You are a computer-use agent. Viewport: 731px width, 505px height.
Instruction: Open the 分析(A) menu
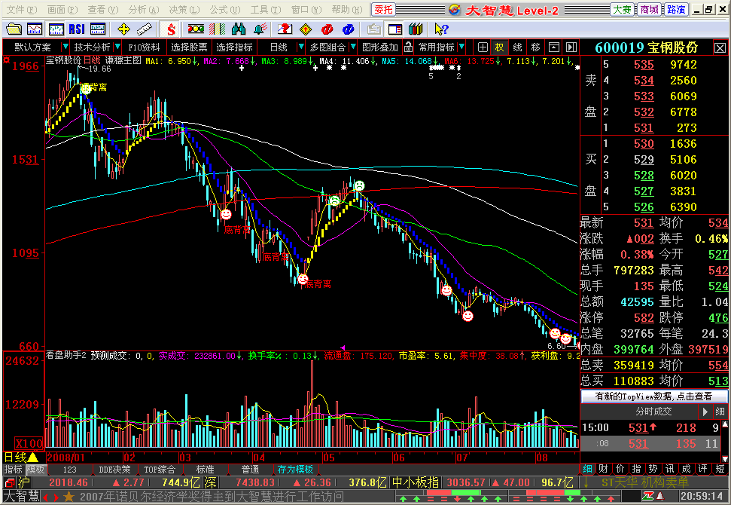coord(143,9)
